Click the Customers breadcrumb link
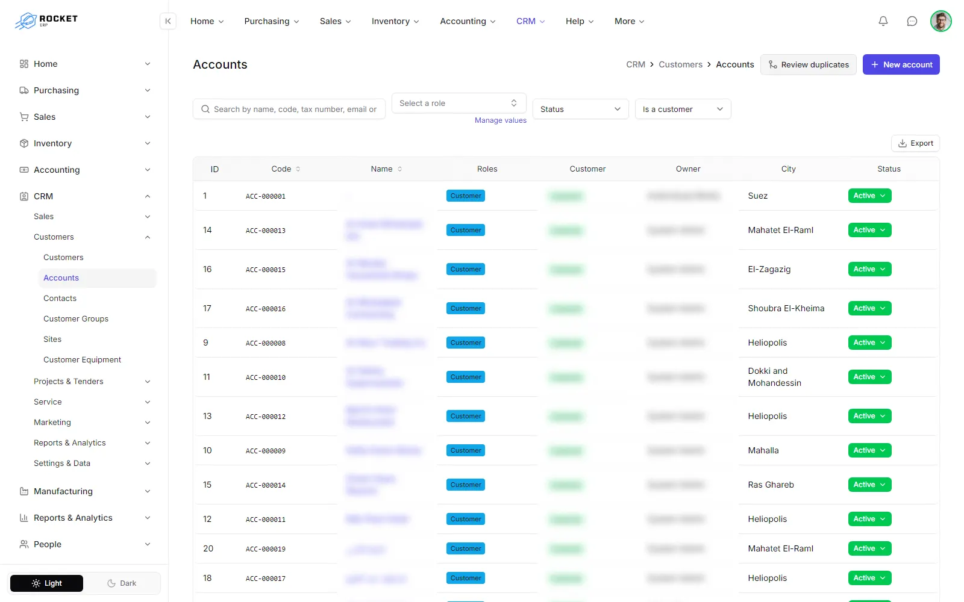 click(x=680, y=64)
